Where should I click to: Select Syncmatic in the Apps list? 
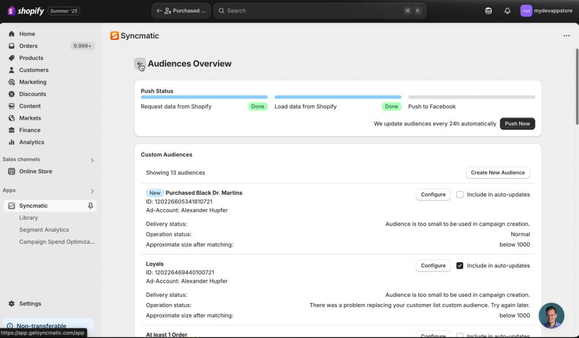[50, 206]
